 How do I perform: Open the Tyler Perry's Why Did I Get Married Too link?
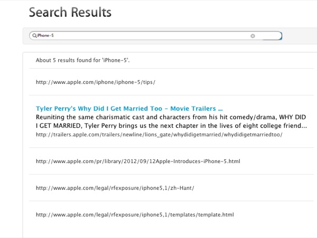(x=129, y=108)
